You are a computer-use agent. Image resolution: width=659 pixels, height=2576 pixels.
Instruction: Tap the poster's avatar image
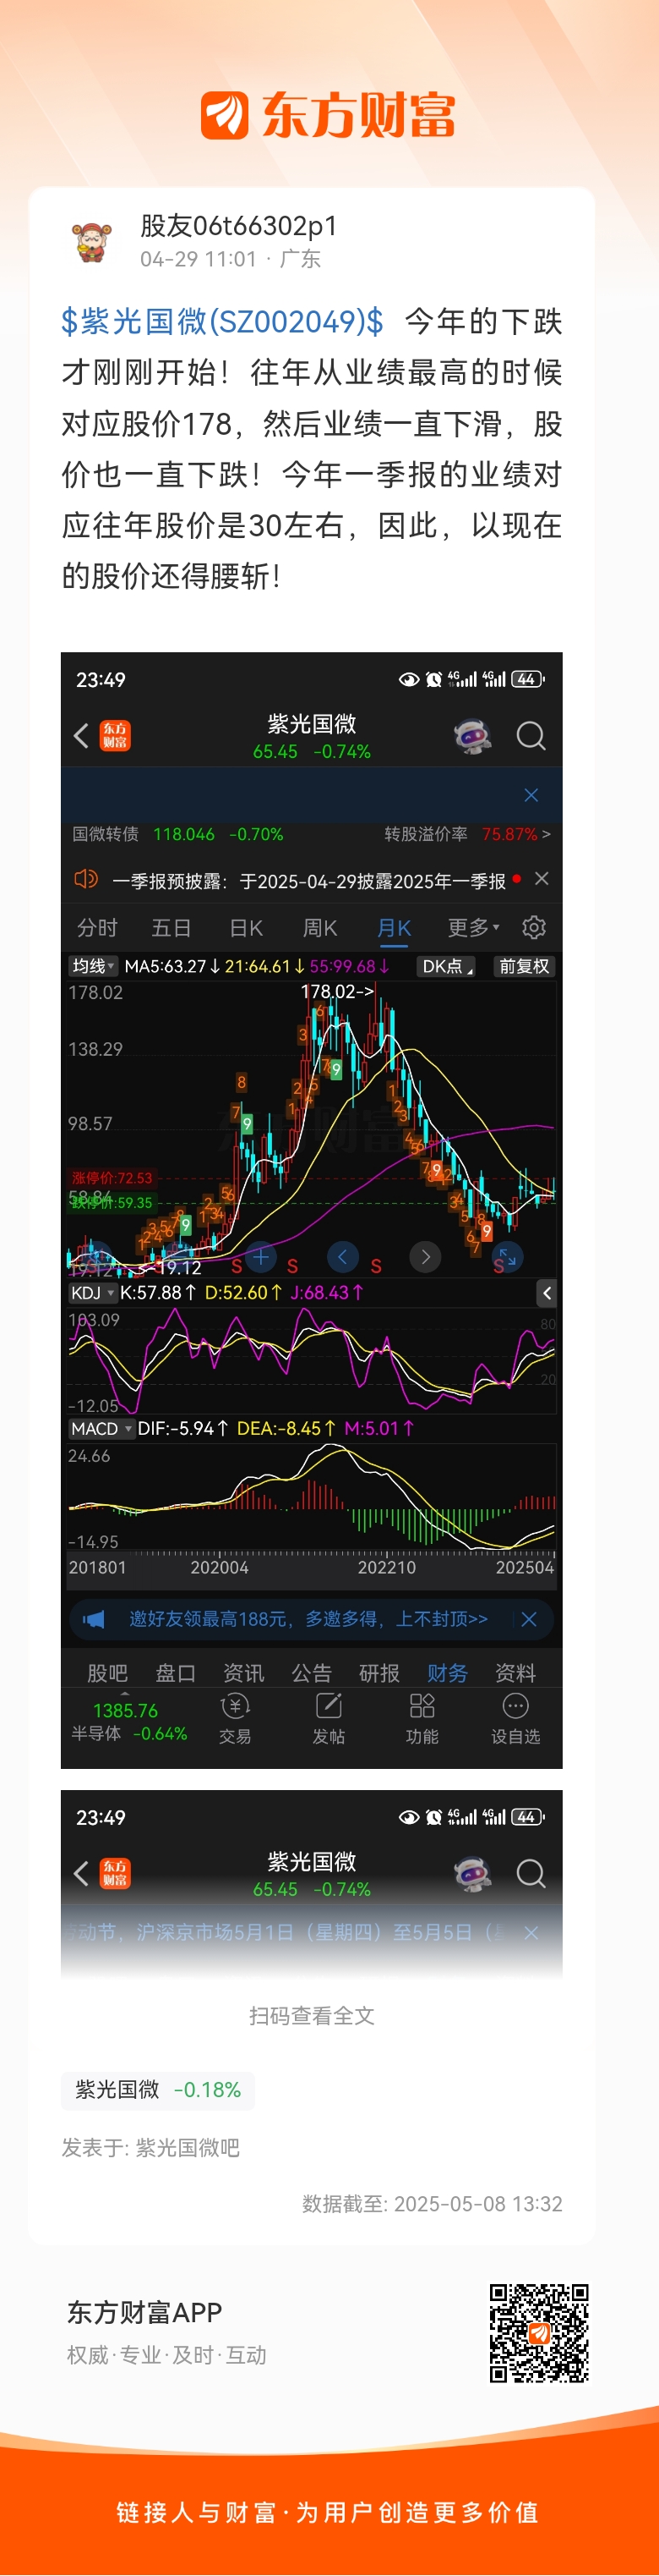92,243
